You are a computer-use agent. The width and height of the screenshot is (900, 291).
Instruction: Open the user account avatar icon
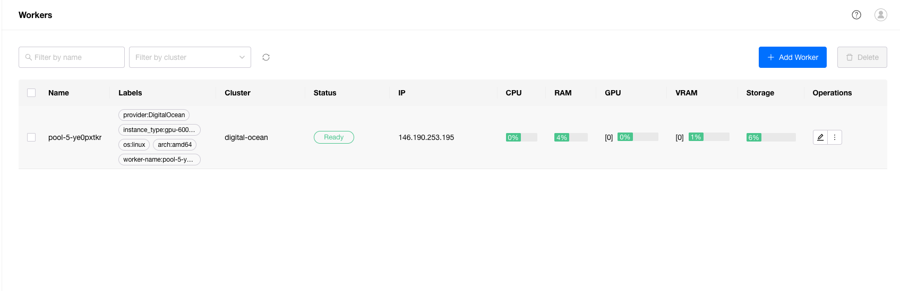pos(880,15)
